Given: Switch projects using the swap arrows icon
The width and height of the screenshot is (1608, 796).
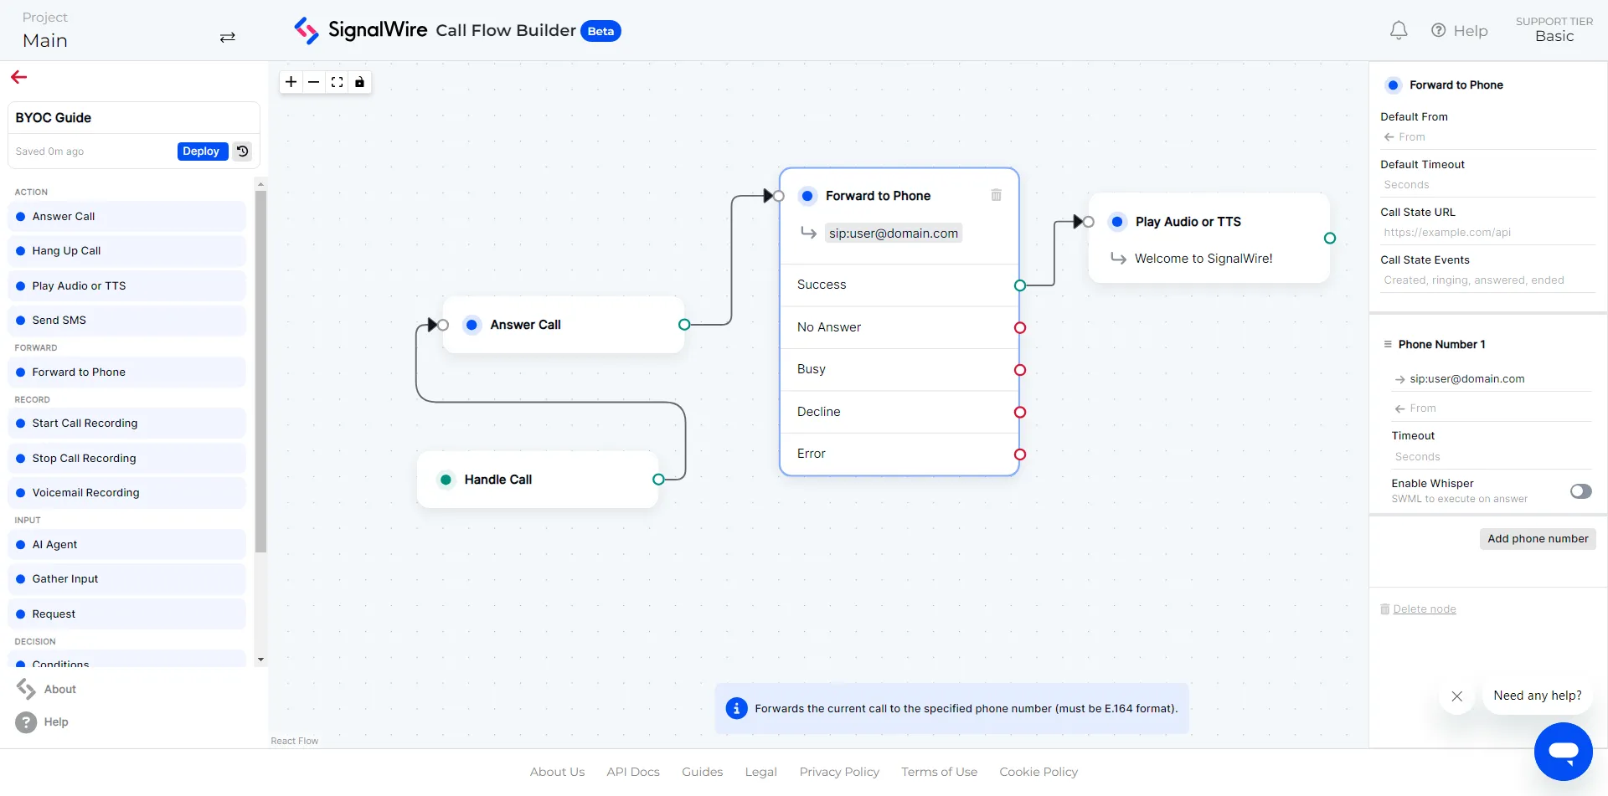Looking at the screenshot, I should coord(227,38).
